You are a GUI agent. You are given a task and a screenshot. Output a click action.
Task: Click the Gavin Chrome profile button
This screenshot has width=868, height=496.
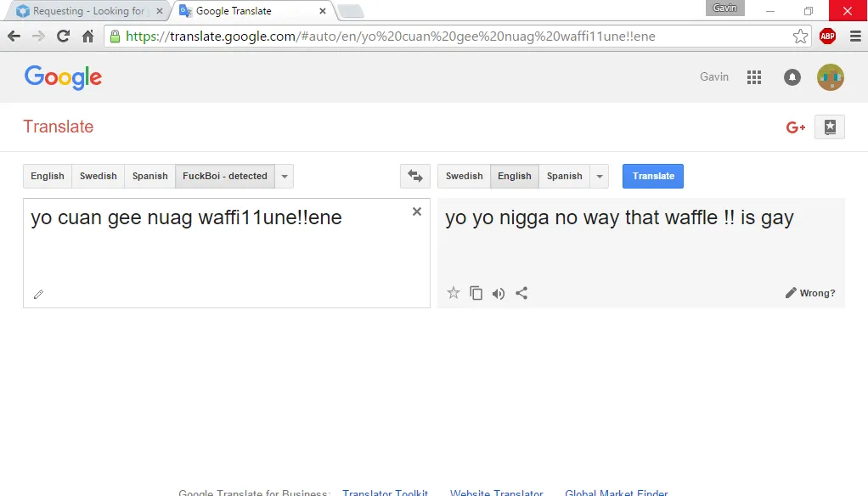[x=724, y=8]
